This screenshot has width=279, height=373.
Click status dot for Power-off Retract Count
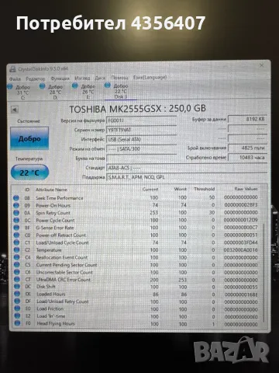16,235
